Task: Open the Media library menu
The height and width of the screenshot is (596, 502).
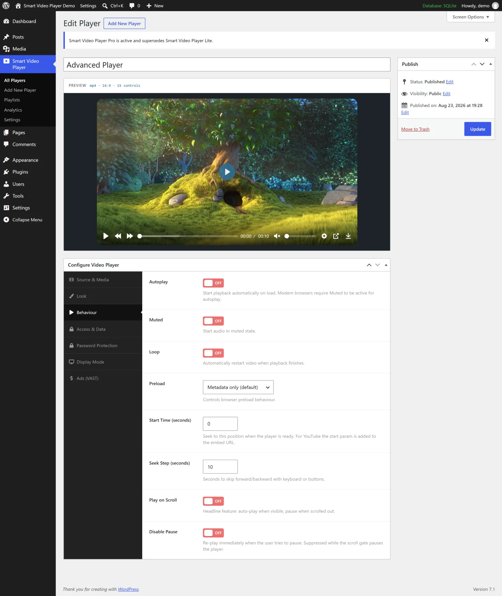Action: pos(19,49)
